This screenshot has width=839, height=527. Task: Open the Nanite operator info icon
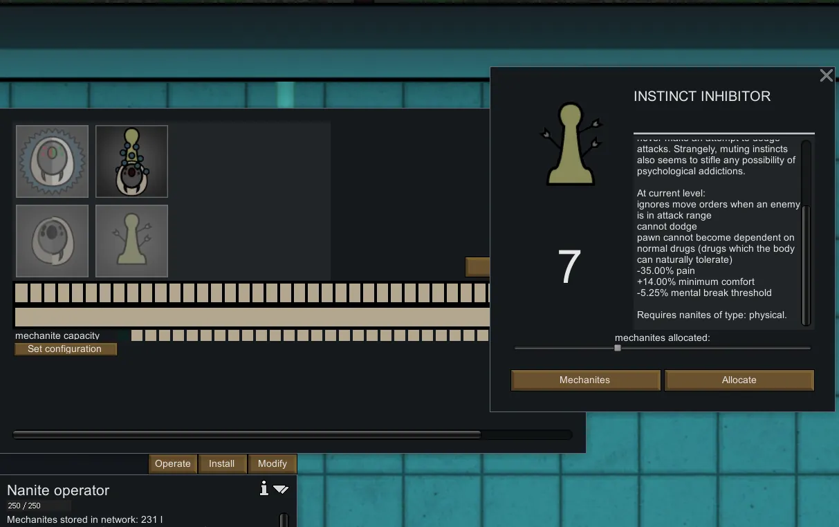[x=264, y=489]
